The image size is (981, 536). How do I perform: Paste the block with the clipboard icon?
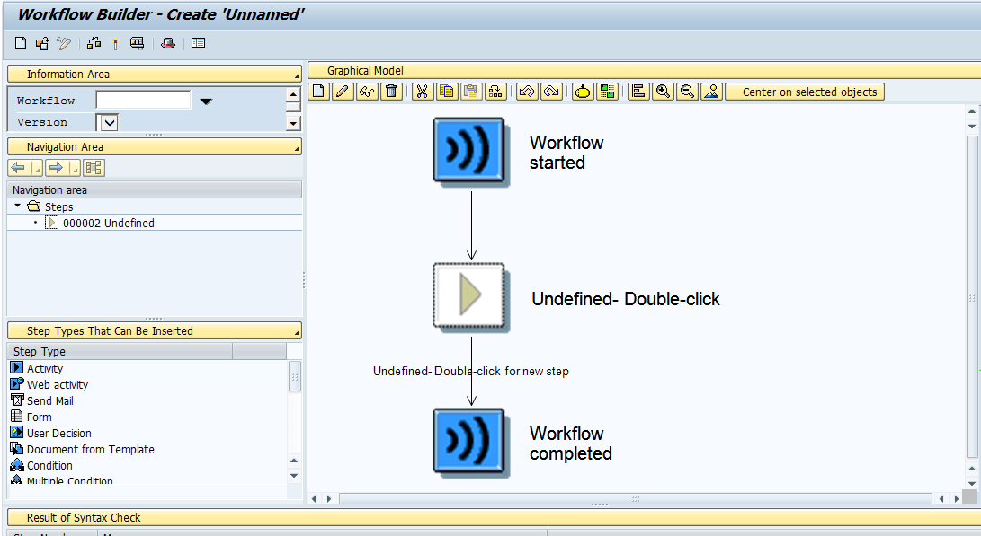pyautogui.click(x=471, y=92)
